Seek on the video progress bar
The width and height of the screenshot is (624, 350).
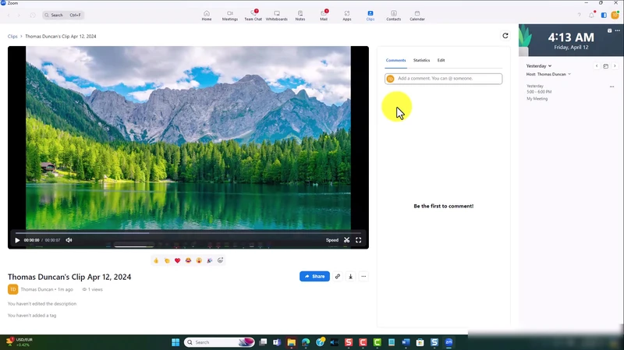(x=188, y=233)
